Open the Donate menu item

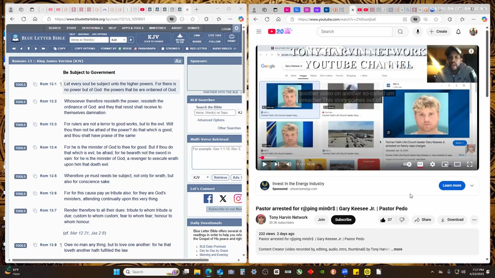(194, 28)
